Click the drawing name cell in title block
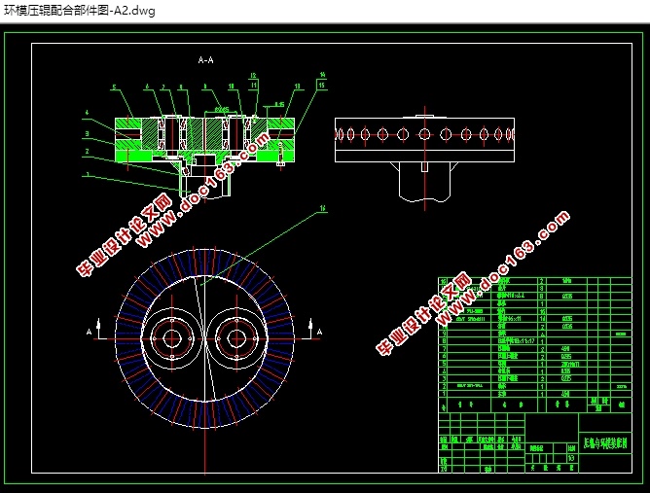The height and width of the screenshot is (493, 650). click(605, 443)
